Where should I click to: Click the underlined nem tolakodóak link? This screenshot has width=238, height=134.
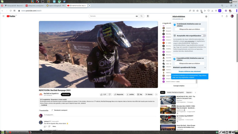[190, 41]
